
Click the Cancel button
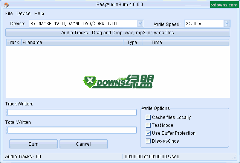click(x=84, y=144)
